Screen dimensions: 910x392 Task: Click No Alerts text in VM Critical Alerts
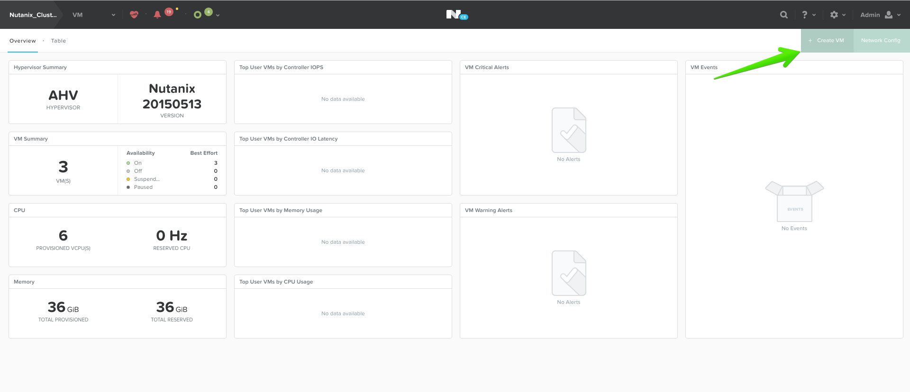pyautogui.click(x=569, y=159)
